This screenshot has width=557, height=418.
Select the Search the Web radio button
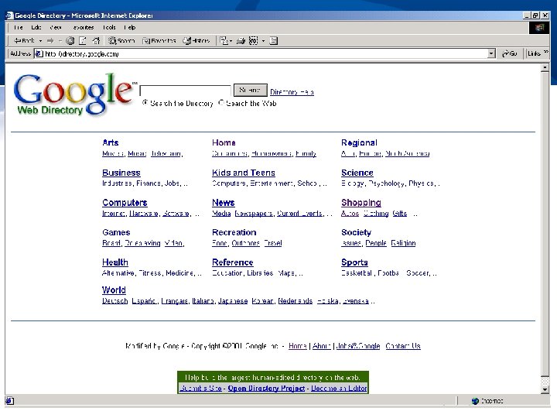point(221,102)
